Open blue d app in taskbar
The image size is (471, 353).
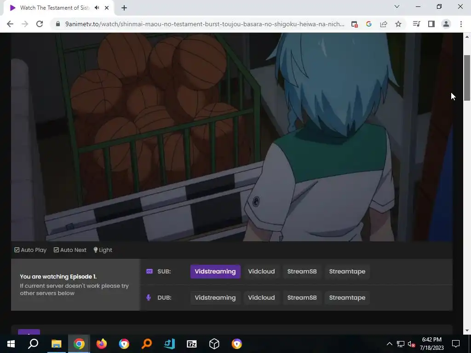tap(169, 344)
